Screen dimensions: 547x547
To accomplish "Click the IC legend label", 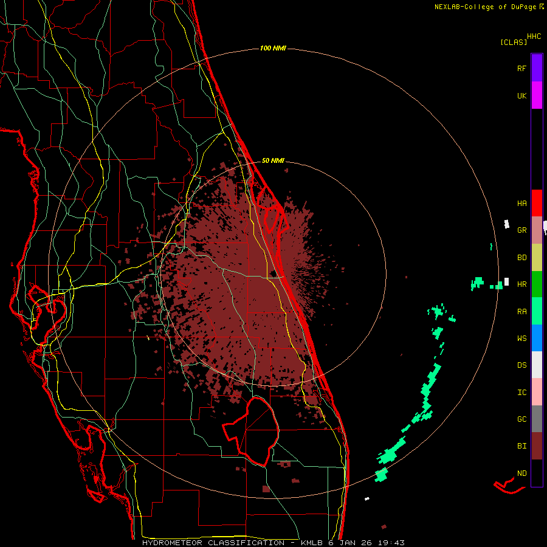I will (x=521, y=392).
